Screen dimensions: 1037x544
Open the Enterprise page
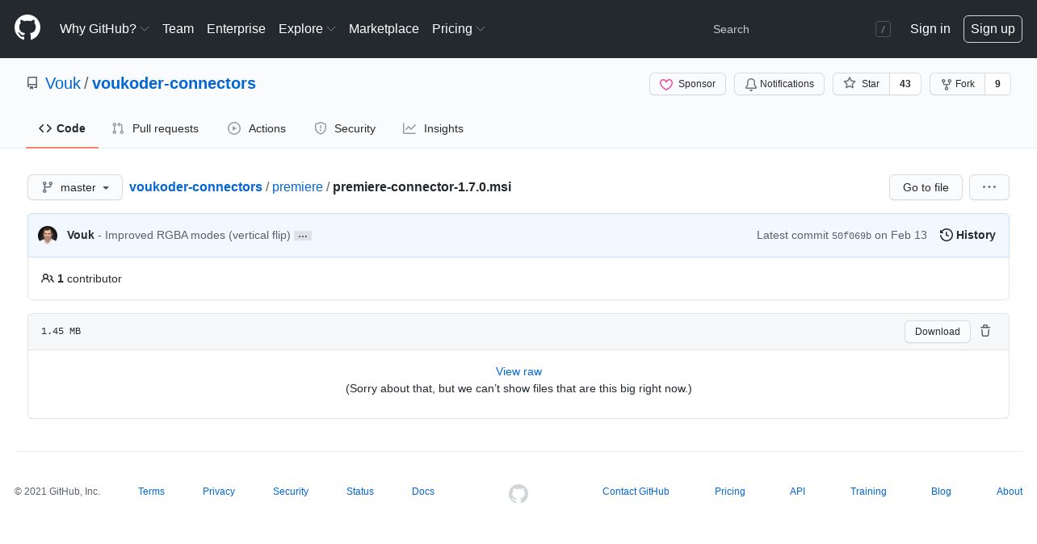click(236, 28)
